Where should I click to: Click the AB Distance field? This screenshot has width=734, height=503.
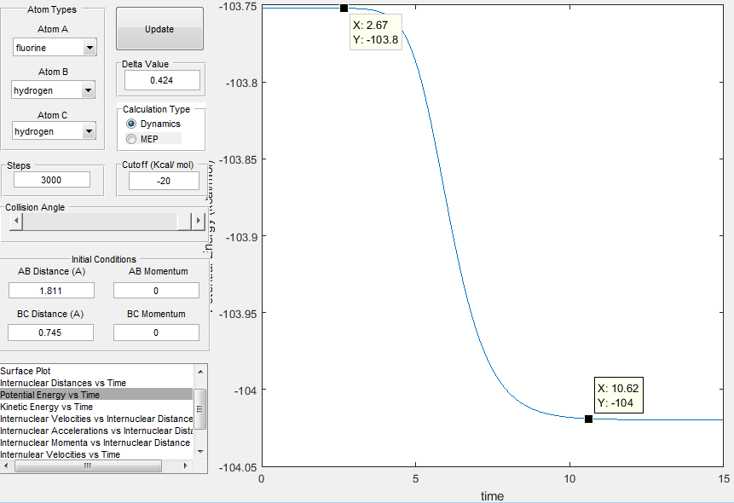pos(51,291)
